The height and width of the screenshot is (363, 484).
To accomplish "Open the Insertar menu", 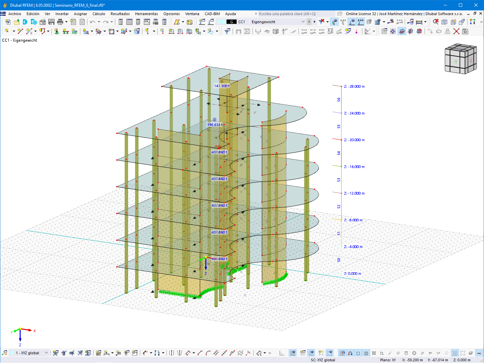I will (x=62, y=14).
